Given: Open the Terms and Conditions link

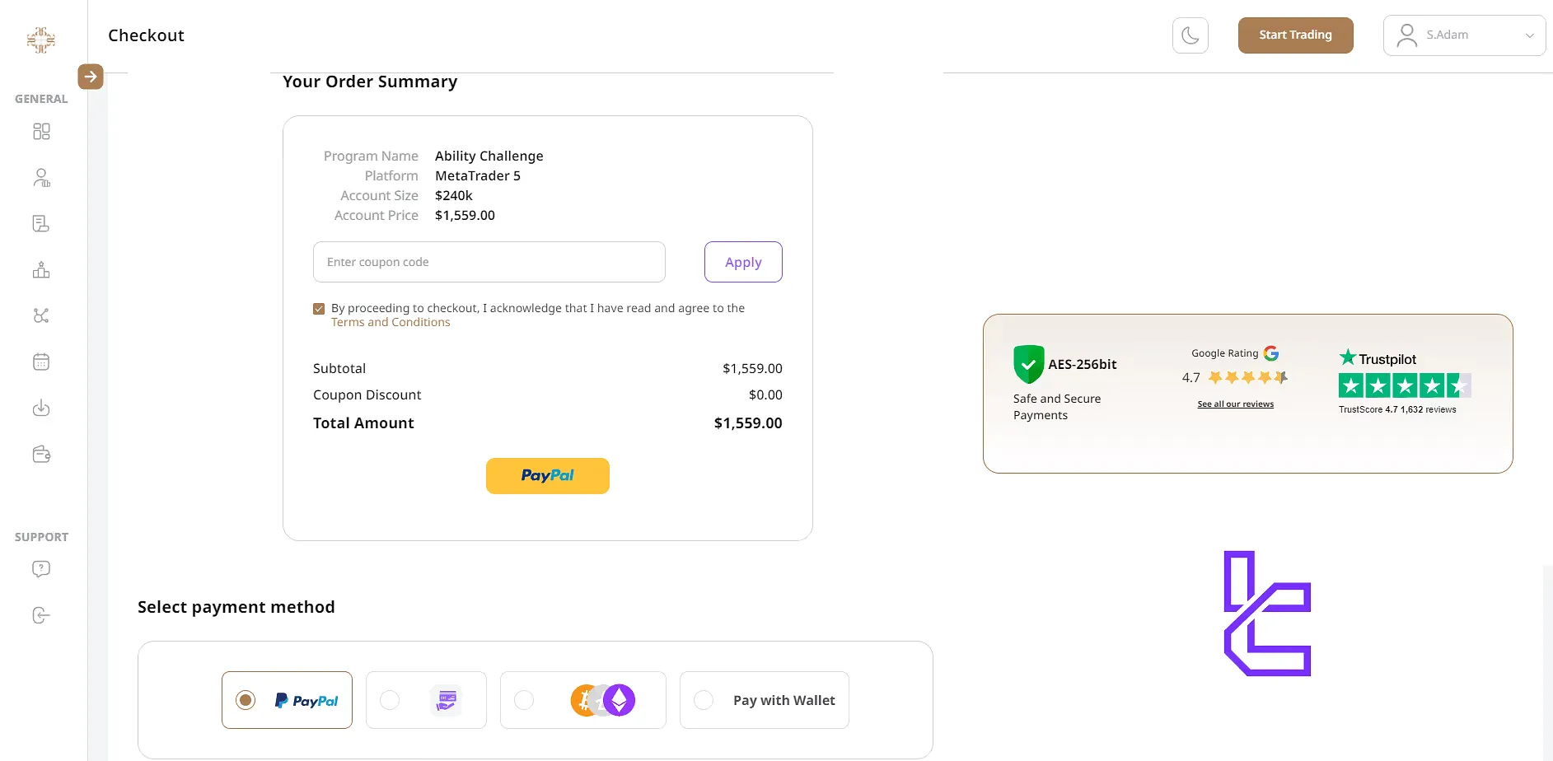Looking at the screenshot, I should click(391, 322).
